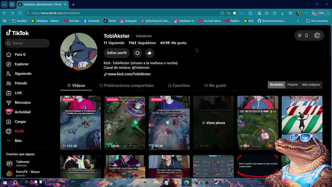Switch to 'Publicaciones compartidas' tab
The width and height of the screenshot is (332, 187).
(126, 85)
